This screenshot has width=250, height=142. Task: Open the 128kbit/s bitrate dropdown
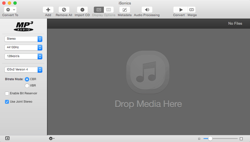tap(23, 56)
